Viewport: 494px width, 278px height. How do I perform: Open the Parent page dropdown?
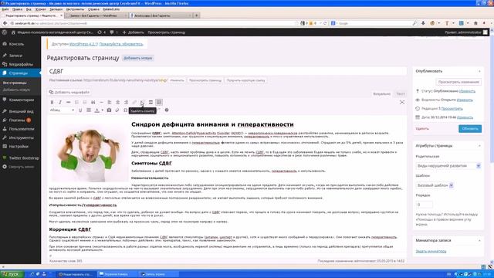coord(448,166)
